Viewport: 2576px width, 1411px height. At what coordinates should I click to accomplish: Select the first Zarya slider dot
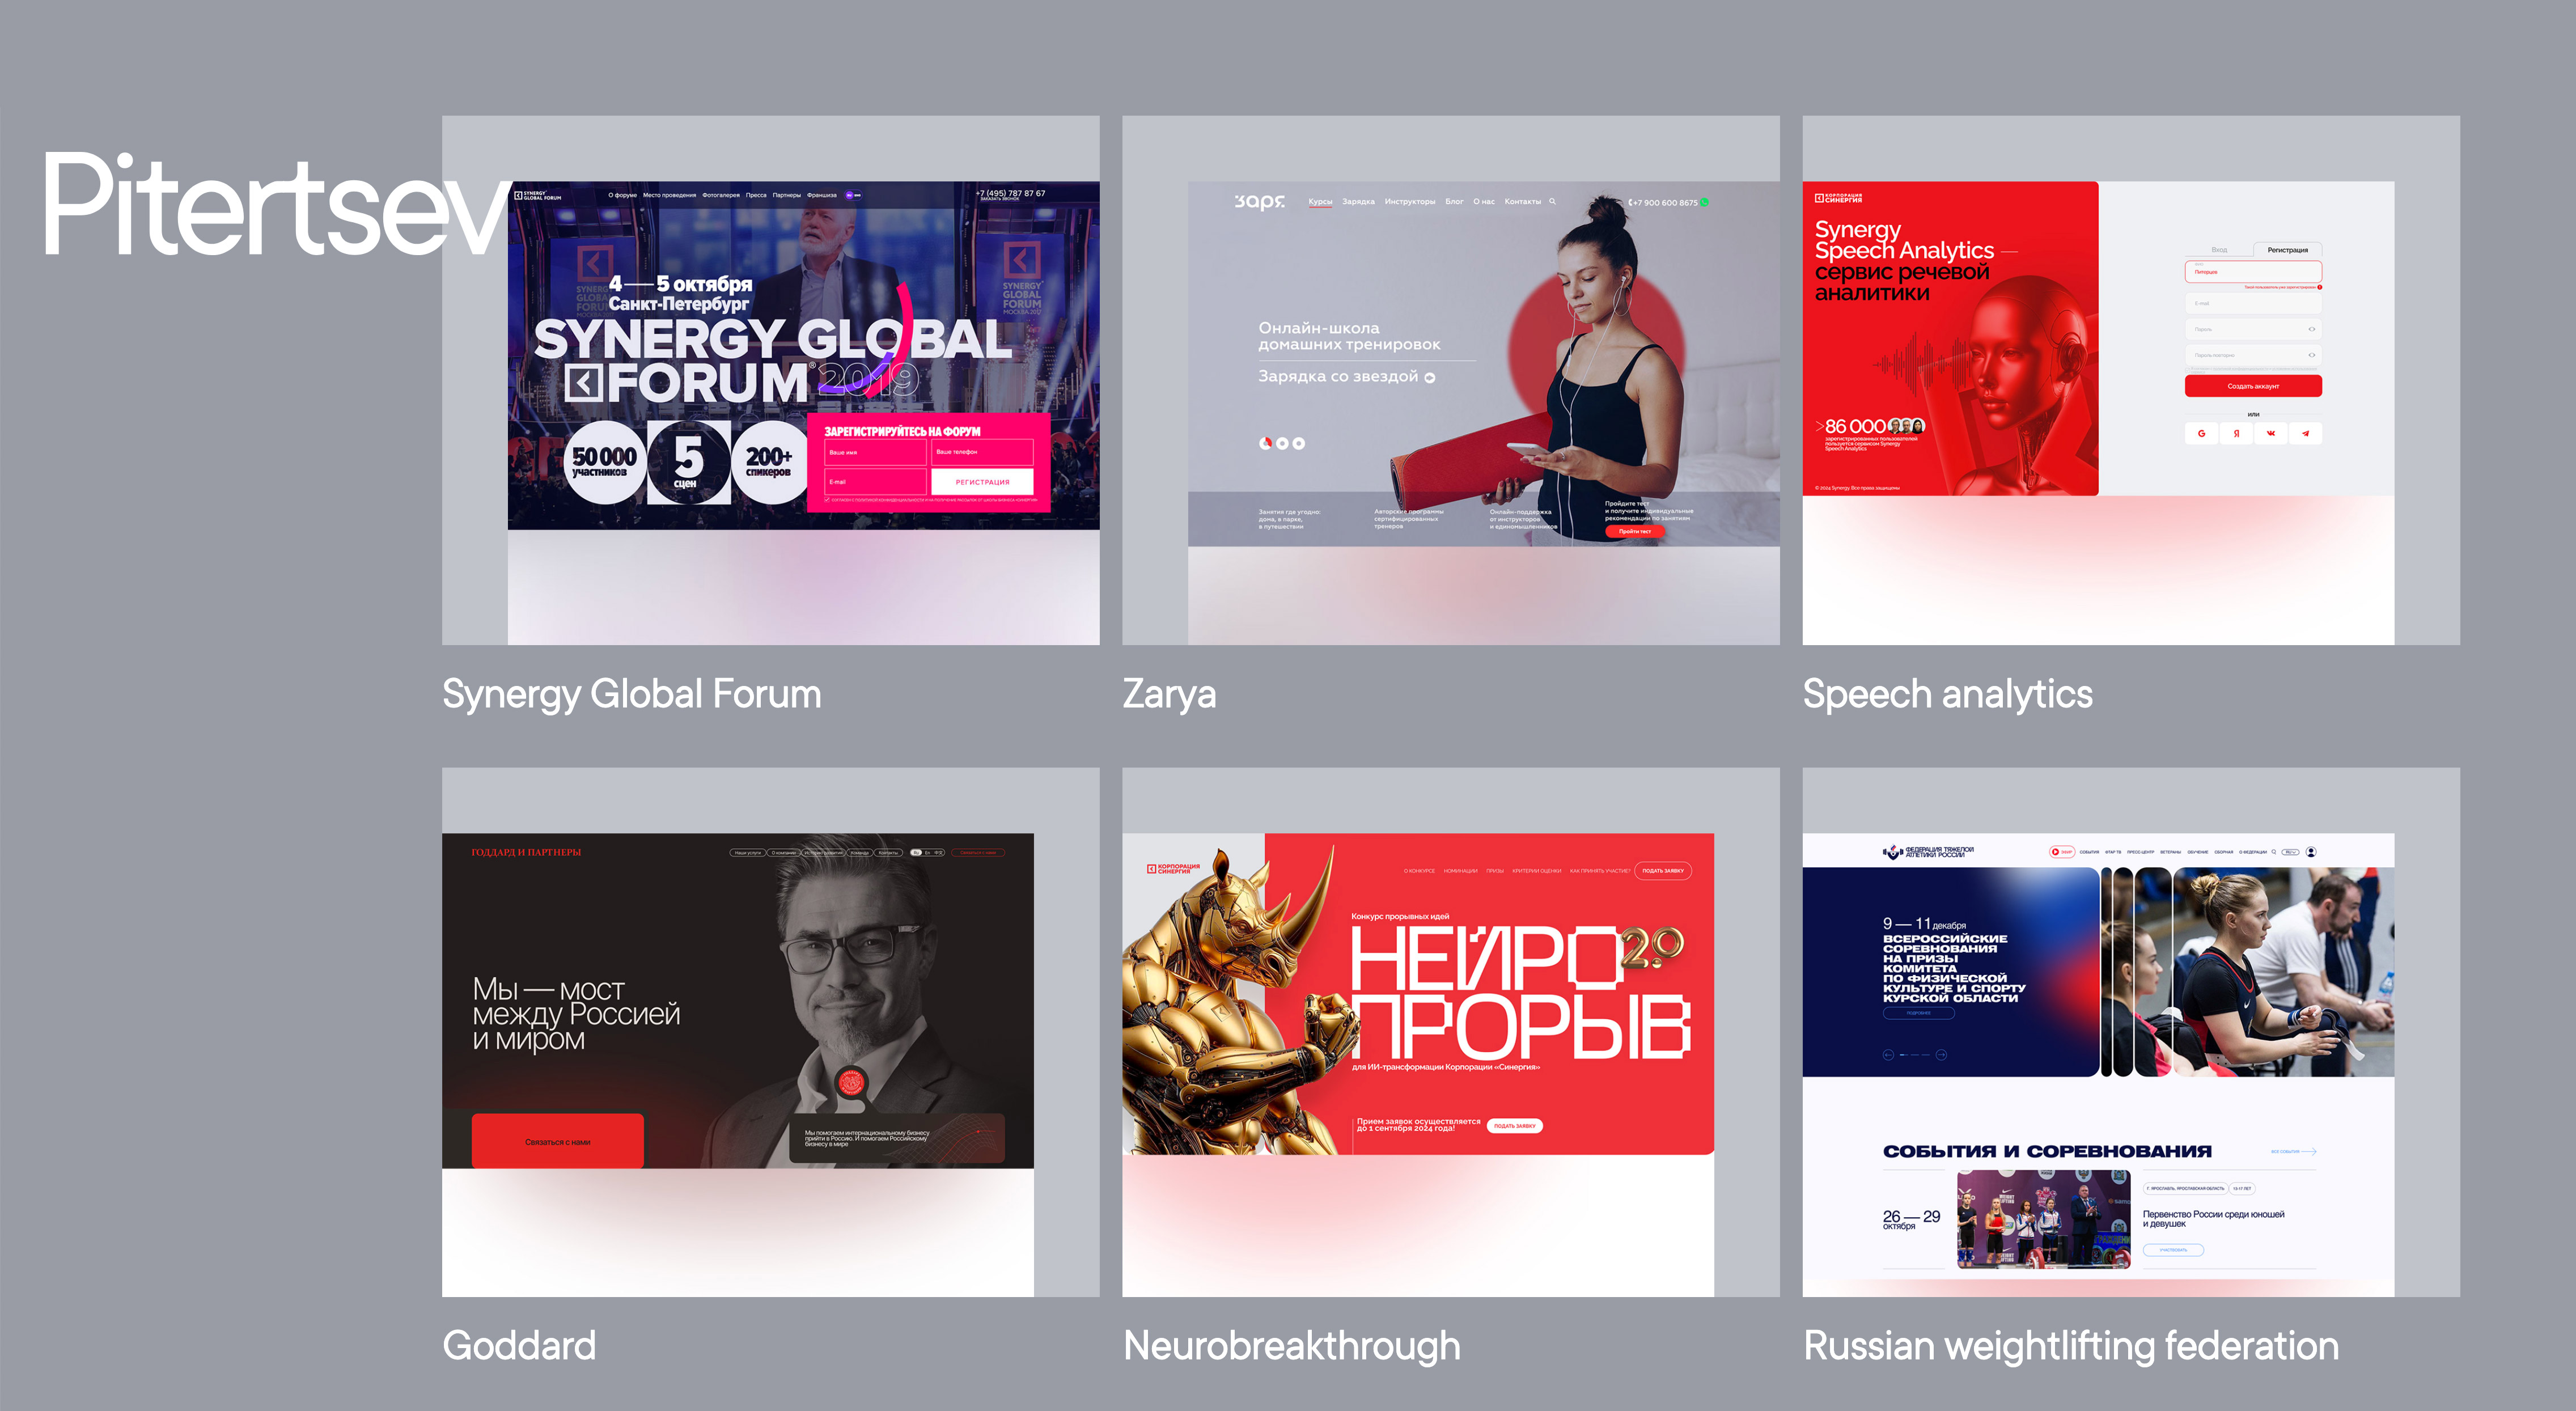click(1265, 443)
